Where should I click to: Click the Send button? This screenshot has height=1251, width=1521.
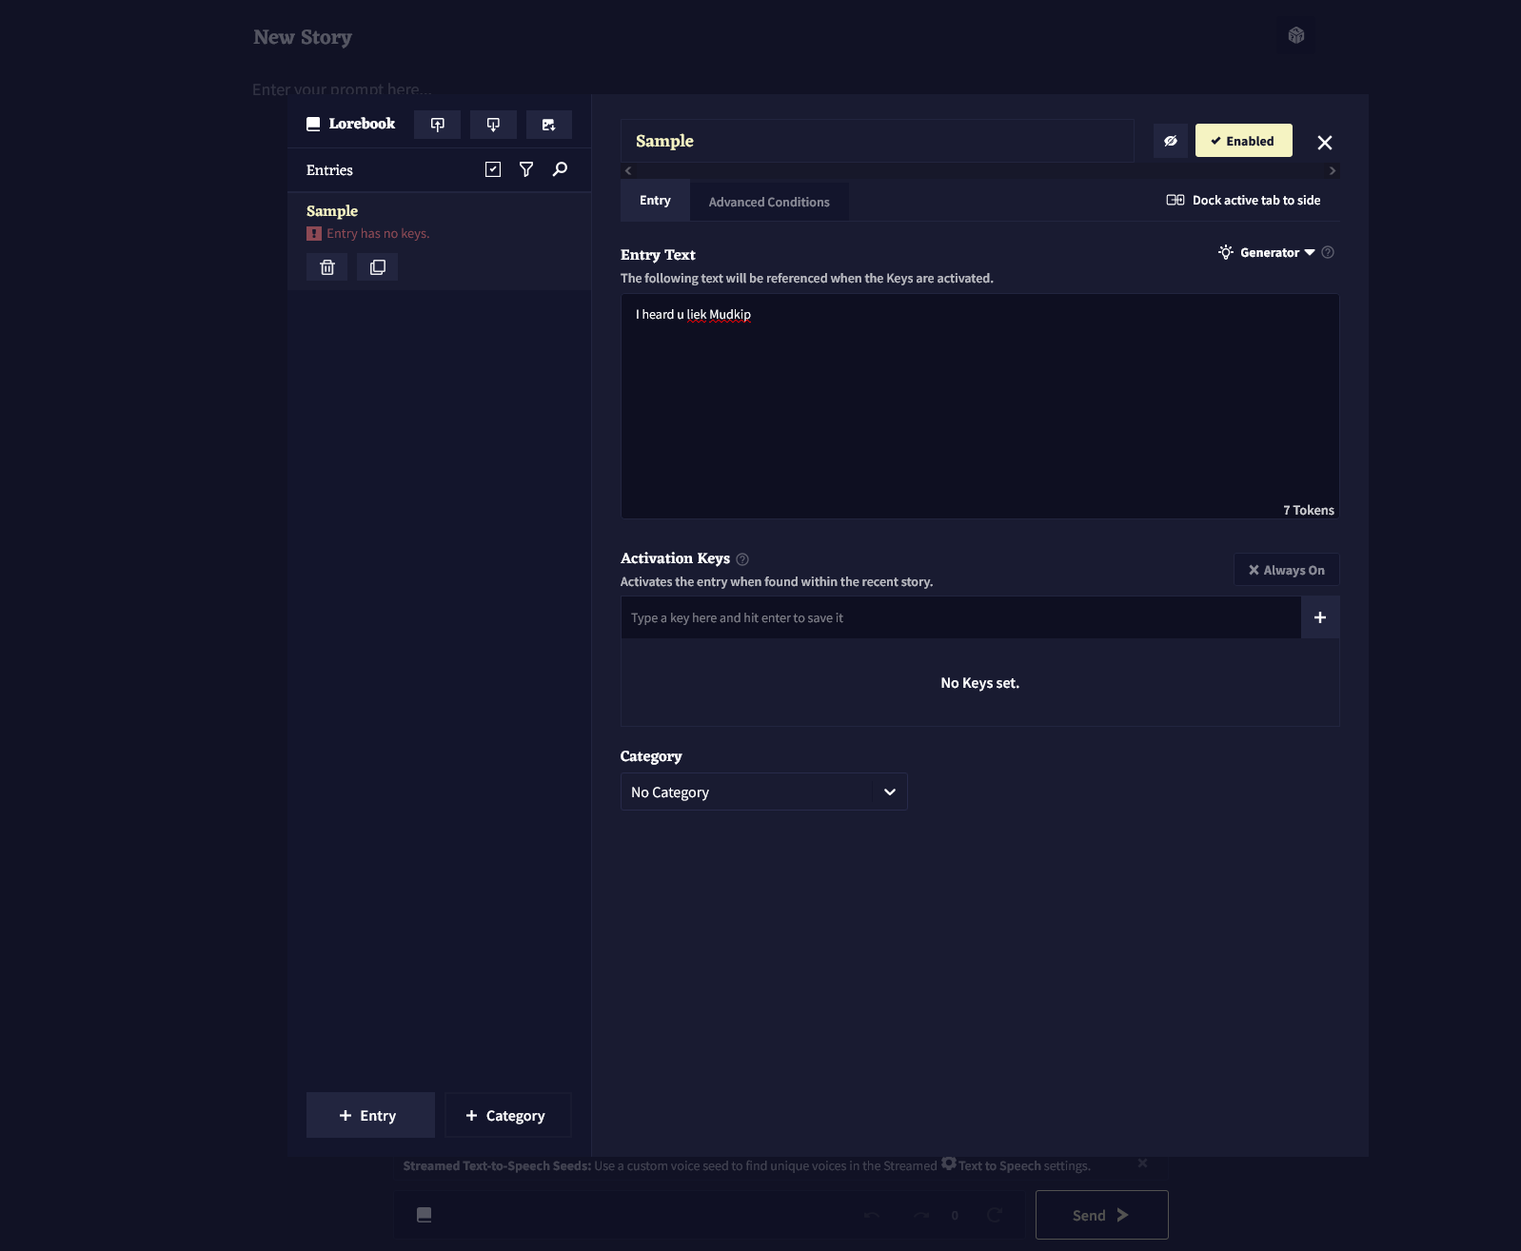[x=1101, y=1215]
